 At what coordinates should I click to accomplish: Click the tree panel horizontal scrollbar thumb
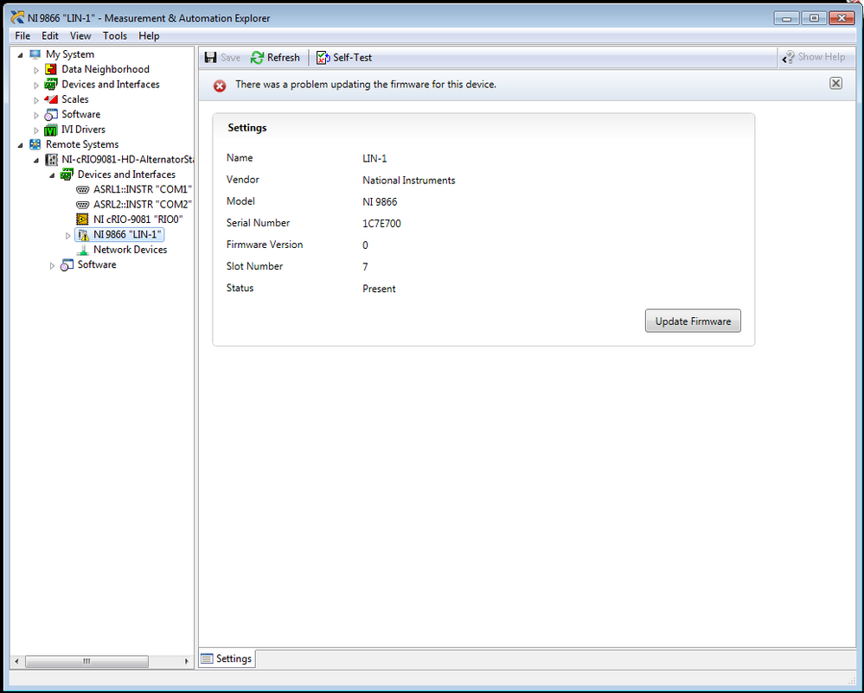[87, 661]
